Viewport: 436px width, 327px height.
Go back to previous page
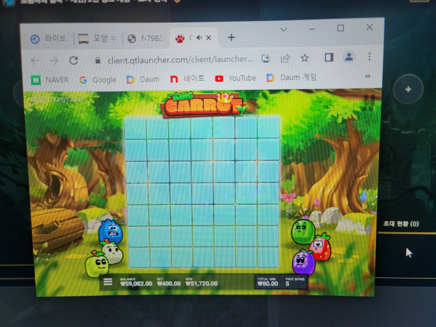point(35,60)
